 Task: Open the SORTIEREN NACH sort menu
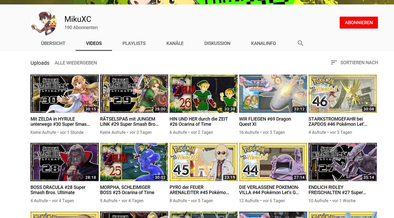[x=355, y=62]
